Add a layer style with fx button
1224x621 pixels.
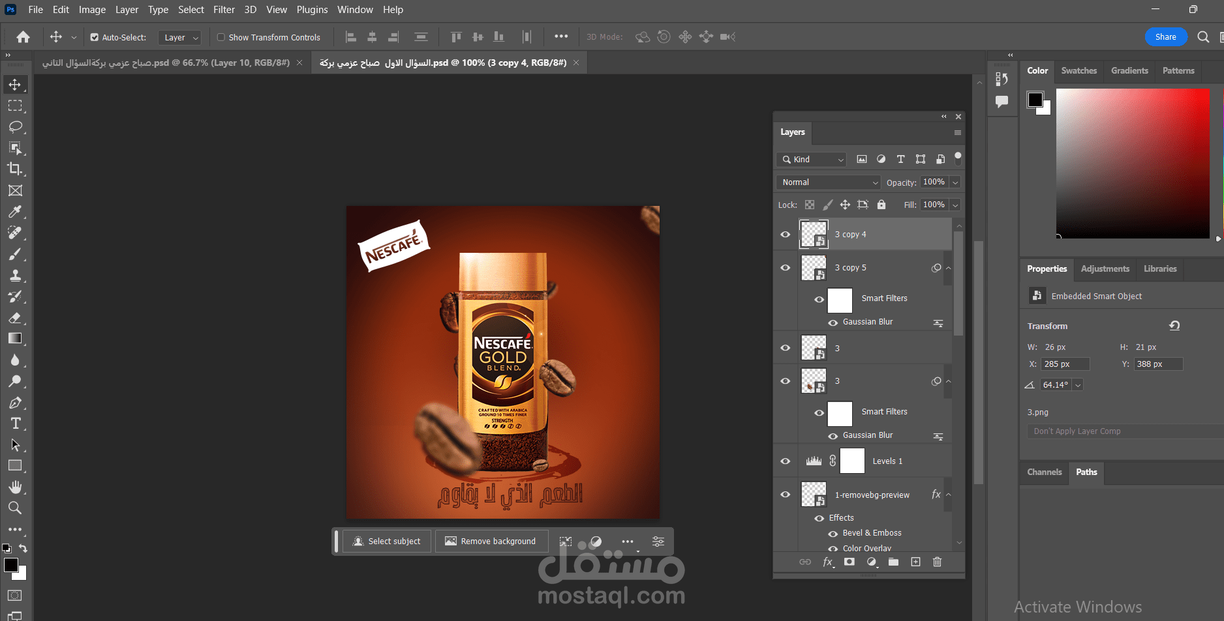tap(827, 562)
